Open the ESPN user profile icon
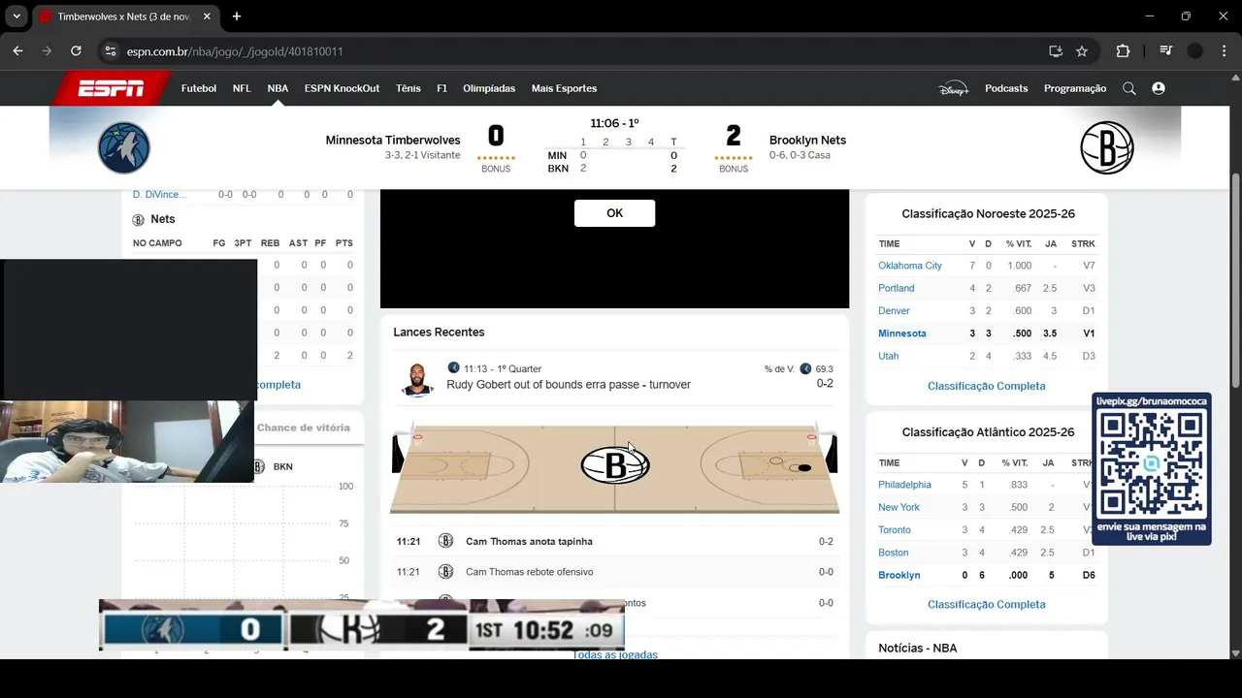 pos(1158,88)
